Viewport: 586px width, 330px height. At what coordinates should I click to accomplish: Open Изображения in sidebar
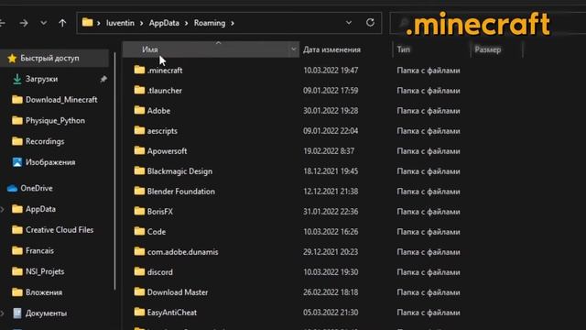pos(50,162)
